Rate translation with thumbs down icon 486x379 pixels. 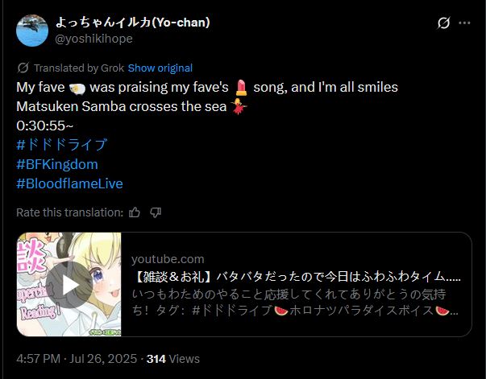point(156,212)
